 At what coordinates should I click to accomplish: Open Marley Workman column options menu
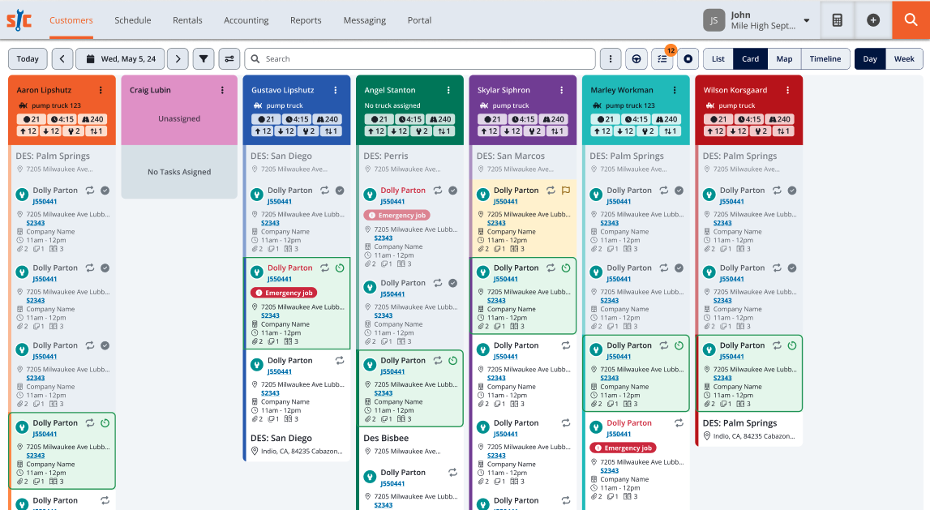[675, 90]
